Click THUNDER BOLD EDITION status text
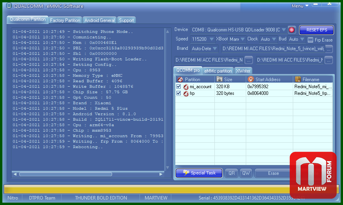Viewport: 343px width, 205px height. 101,198
